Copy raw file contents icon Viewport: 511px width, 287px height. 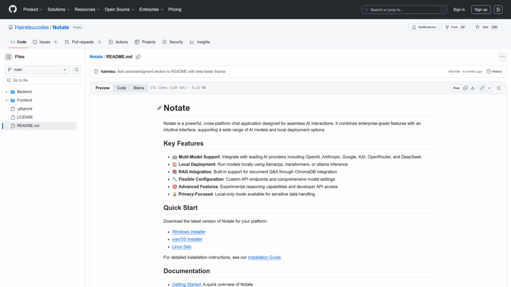[x=465, y=88]
